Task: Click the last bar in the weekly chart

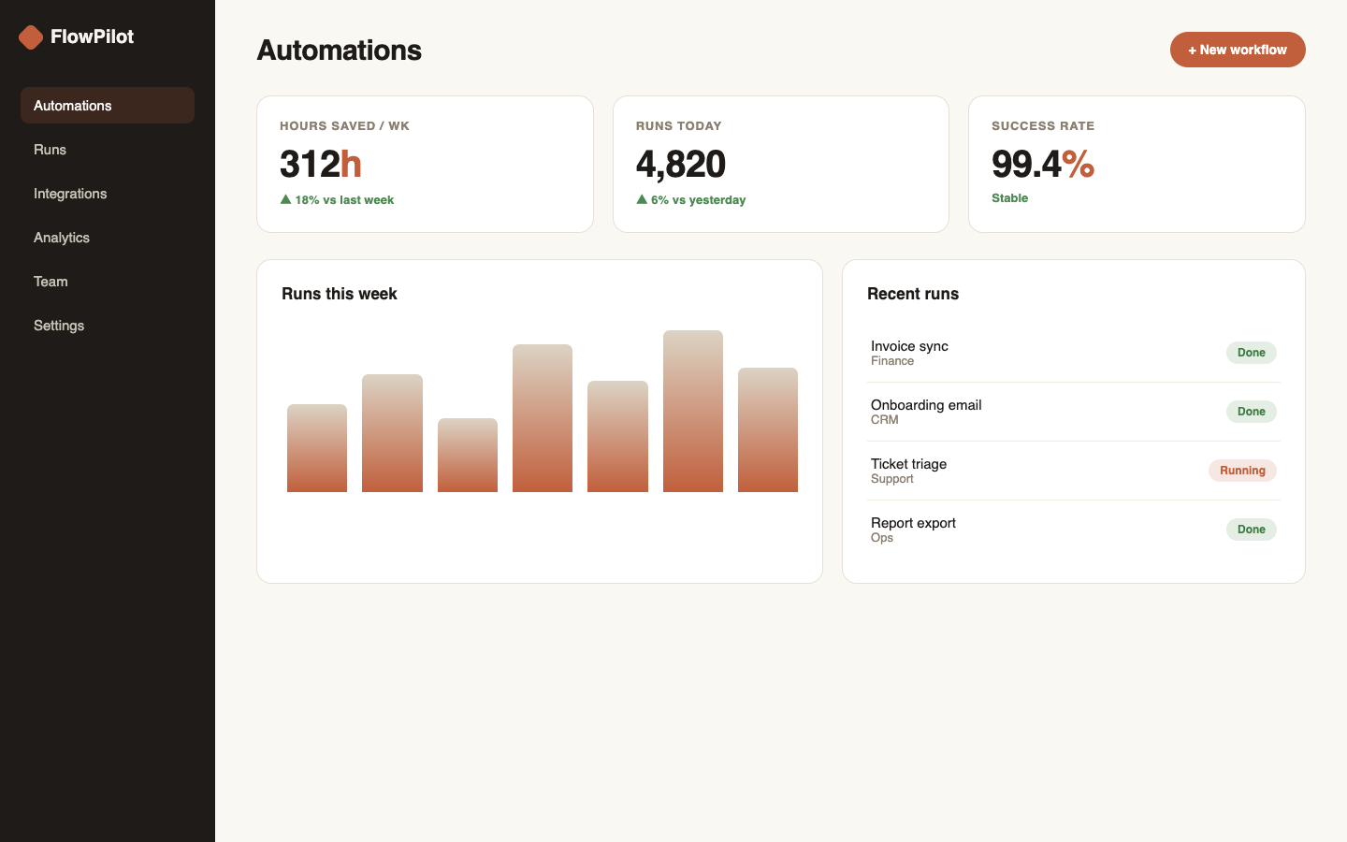Action: (x=768, y=429)
